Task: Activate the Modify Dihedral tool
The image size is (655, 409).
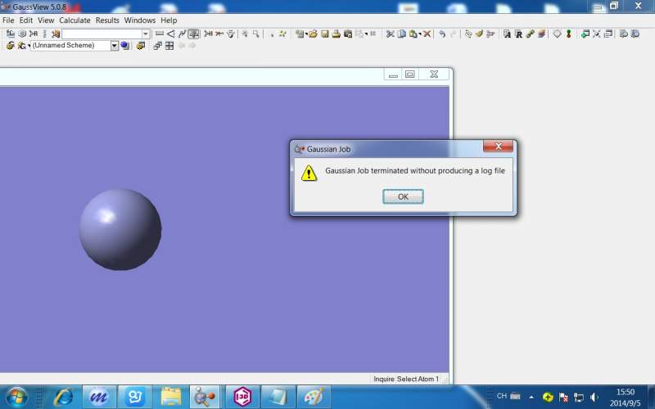Action: click(x=182, y=34)
